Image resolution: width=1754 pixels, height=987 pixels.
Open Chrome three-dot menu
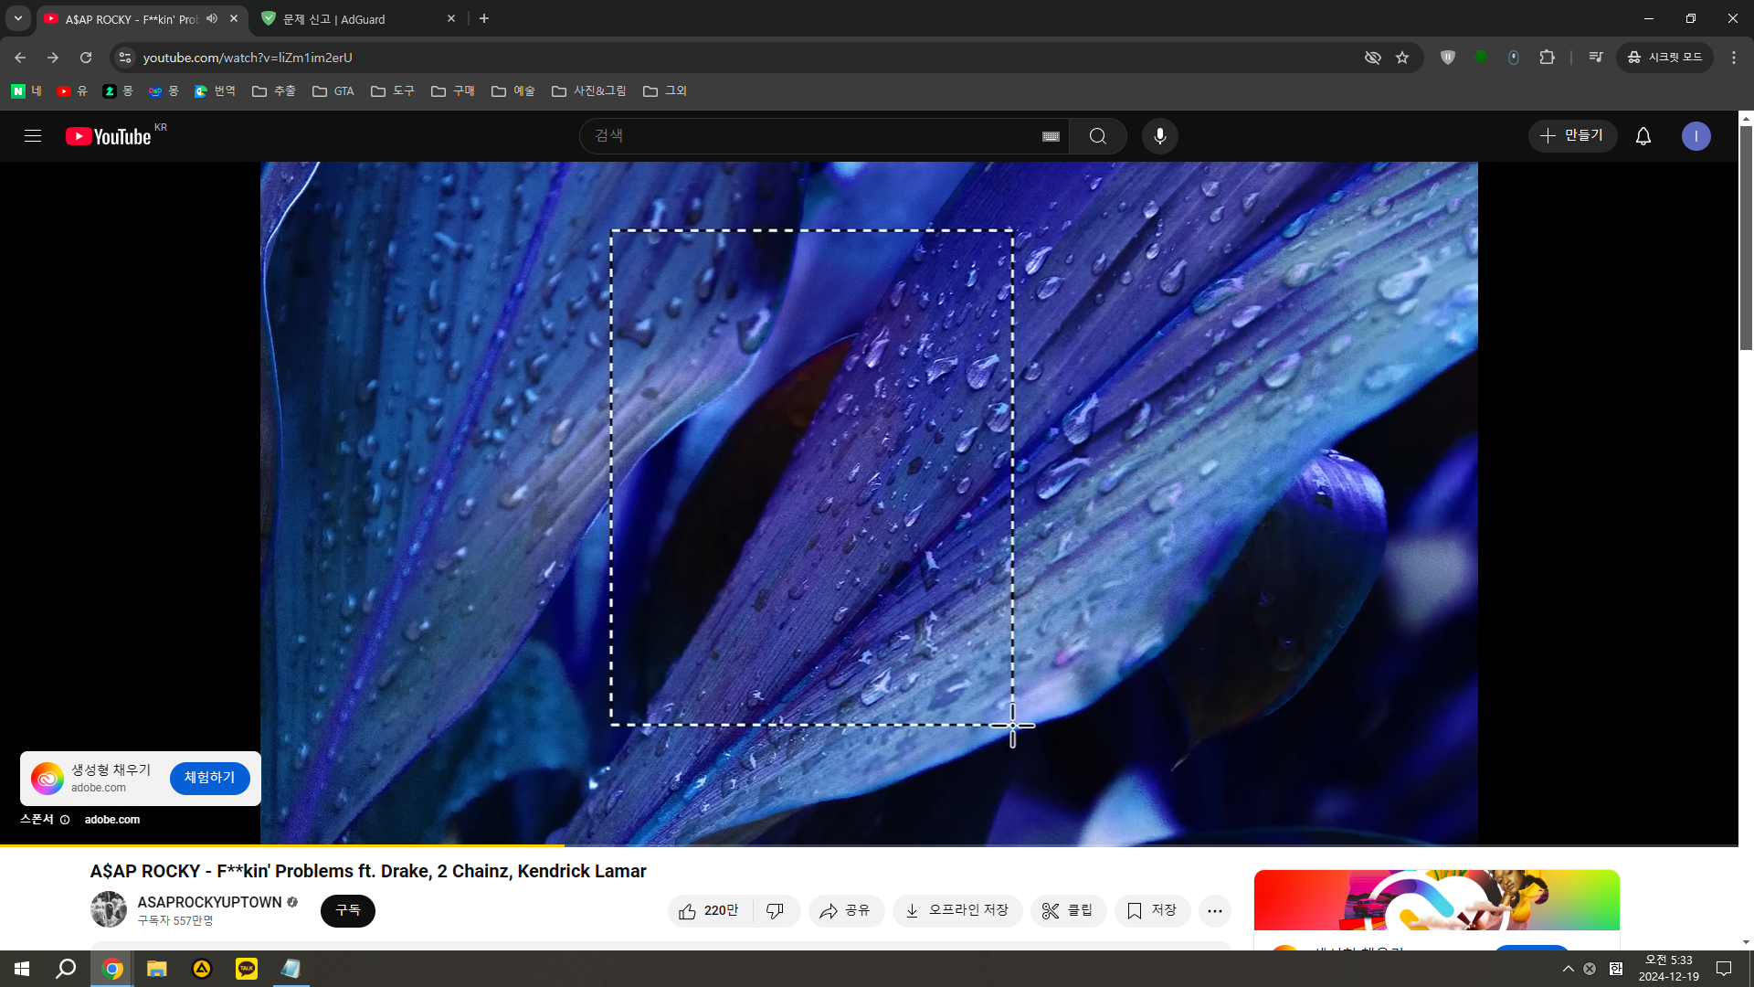(1734, 58)
